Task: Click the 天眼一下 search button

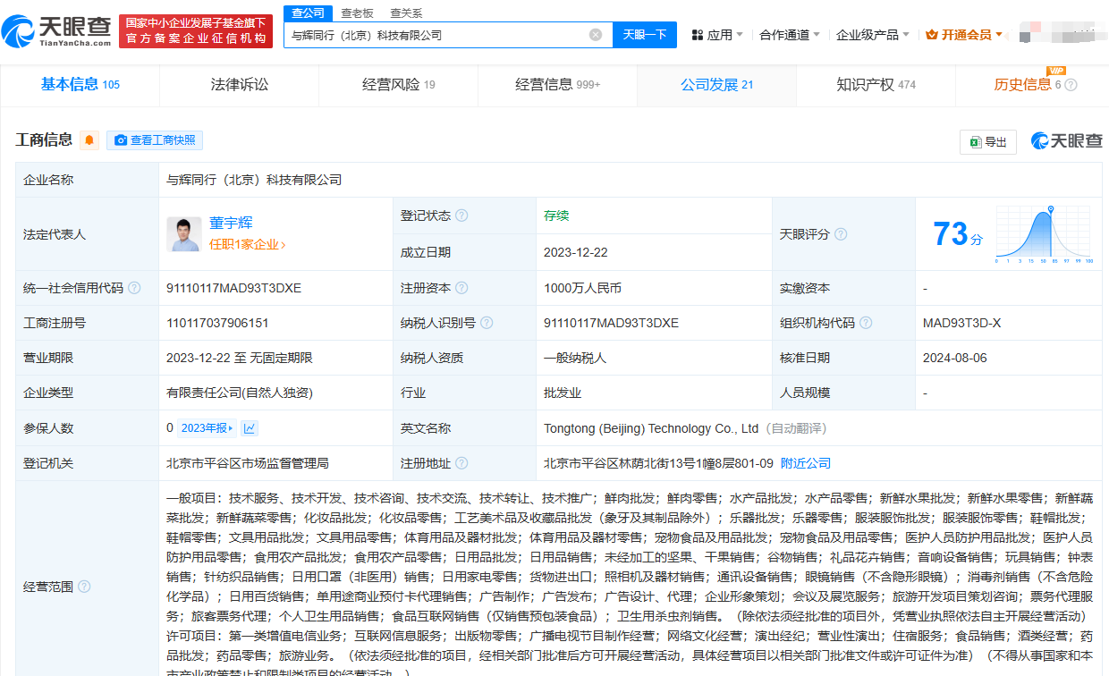Action: coord(645,35)
